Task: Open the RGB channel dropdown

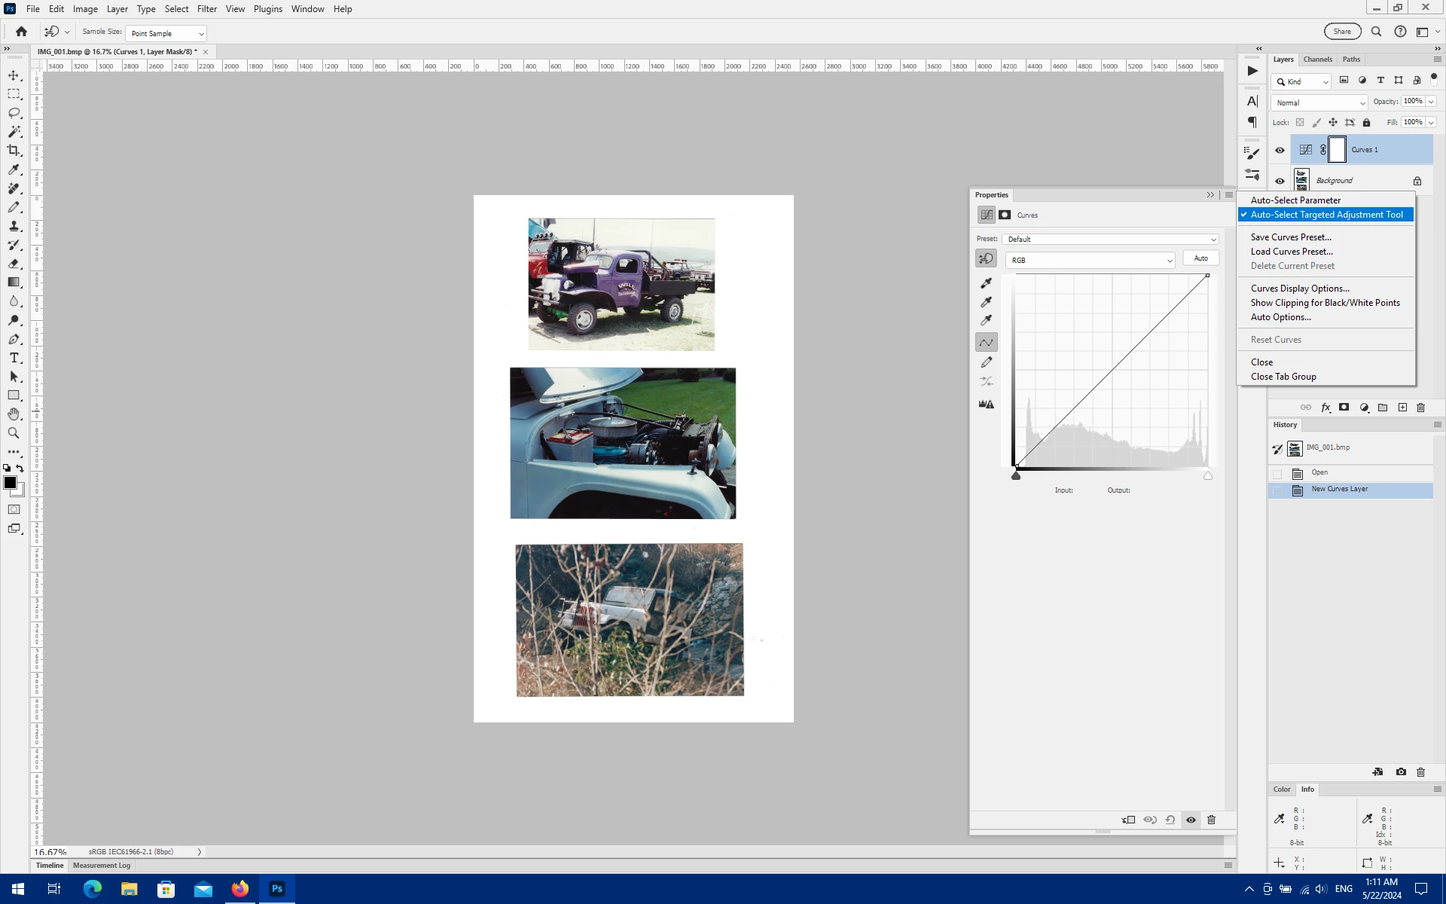Action: click(x=1090, y=260)
